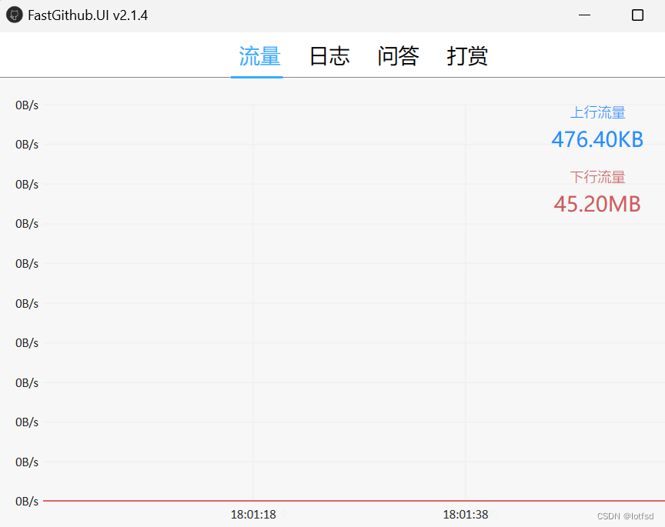Open the 问答 Q&A tab
665x527 pixels.
click(398, 55)
